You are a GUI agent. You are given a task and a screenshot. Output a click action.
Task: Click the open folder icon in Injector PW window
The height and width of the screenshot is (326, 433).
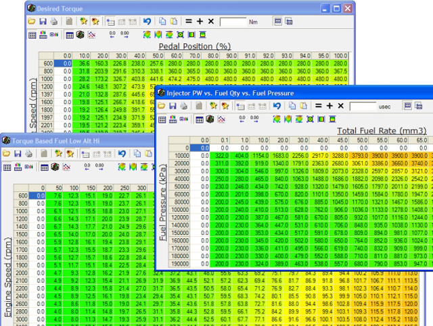pyautogui.click(x=162, y=106)
